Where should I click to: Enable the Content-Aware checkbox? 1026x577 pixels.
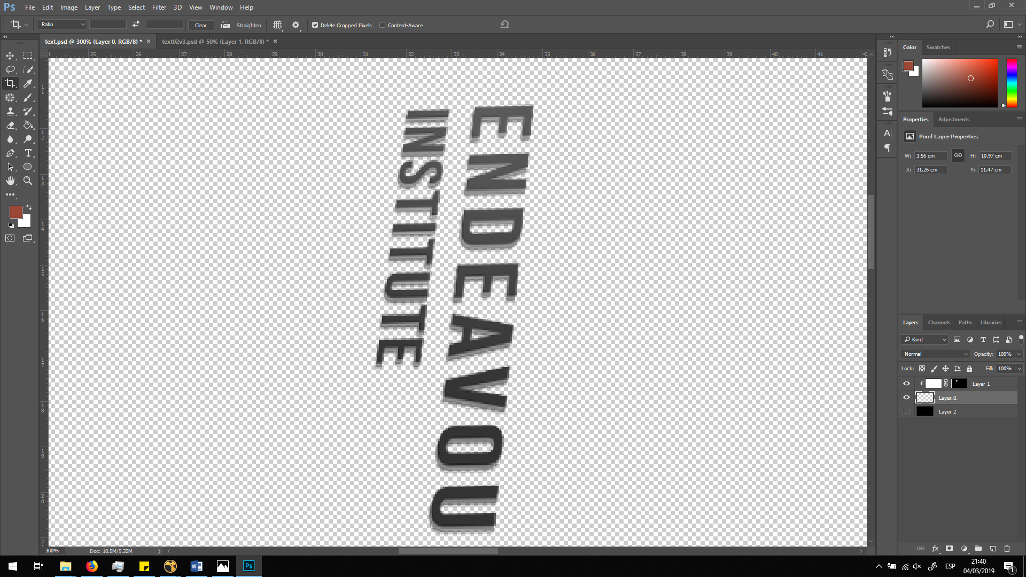tap(382, 25)
